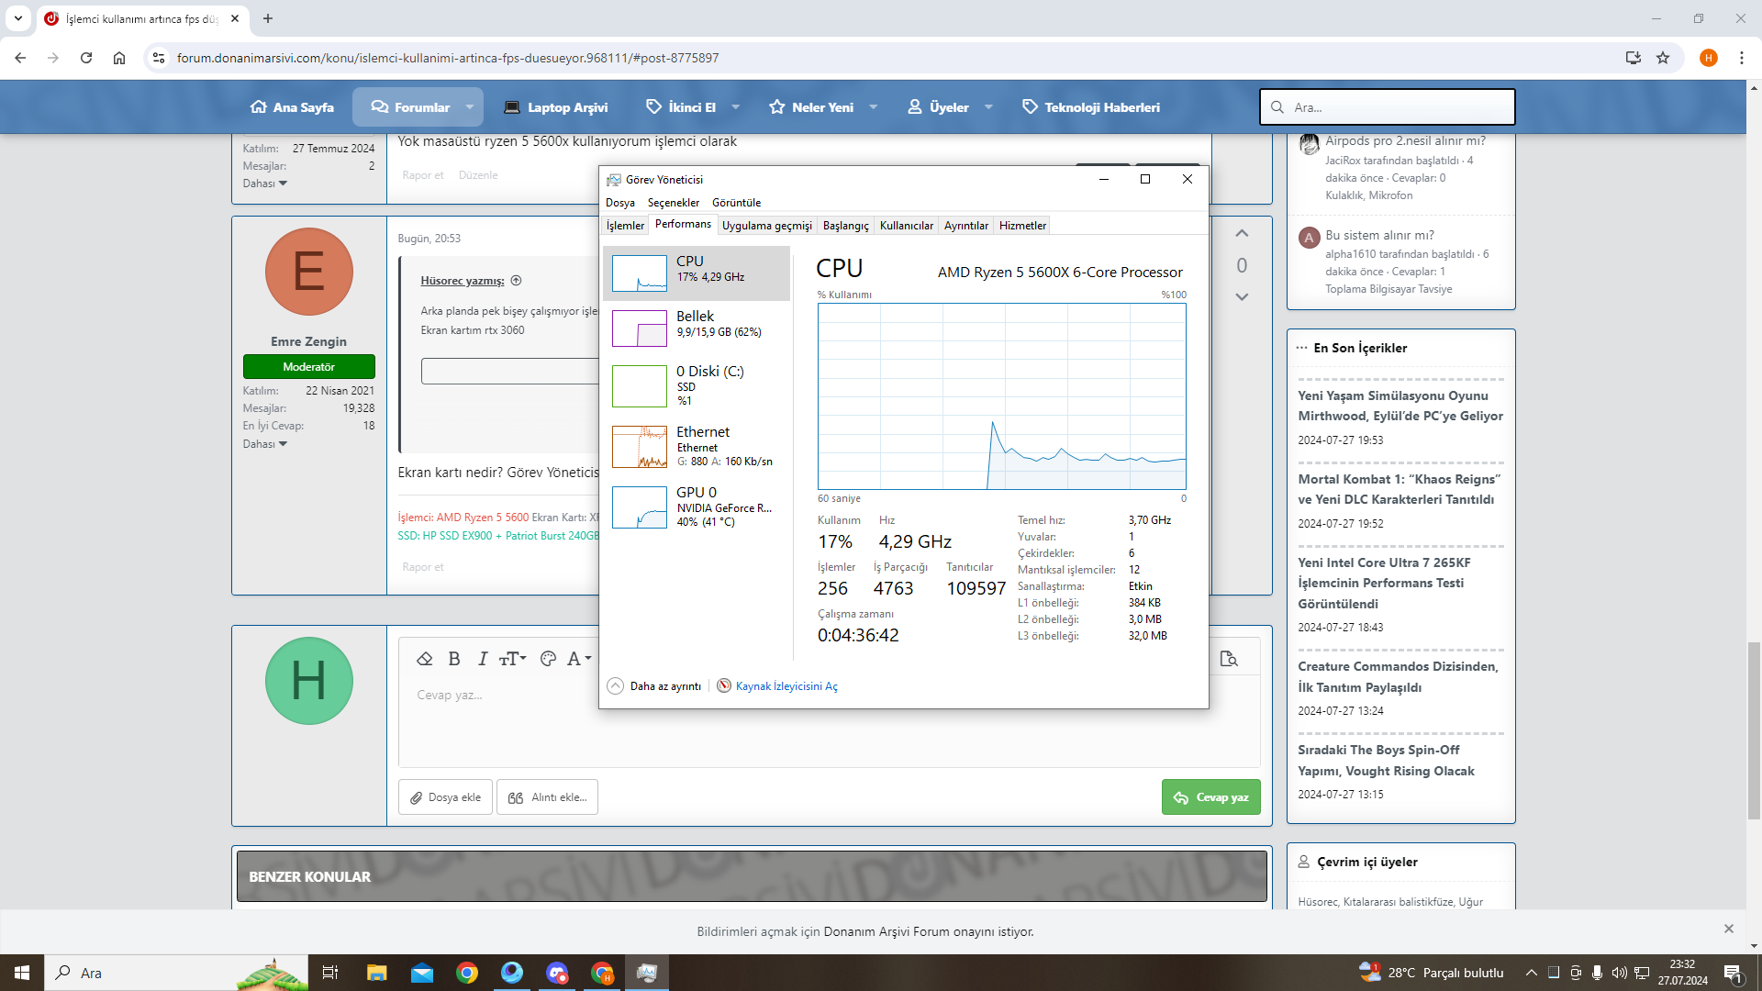Switch to the İşlemler tab in Task Manager

pos(625,226)
